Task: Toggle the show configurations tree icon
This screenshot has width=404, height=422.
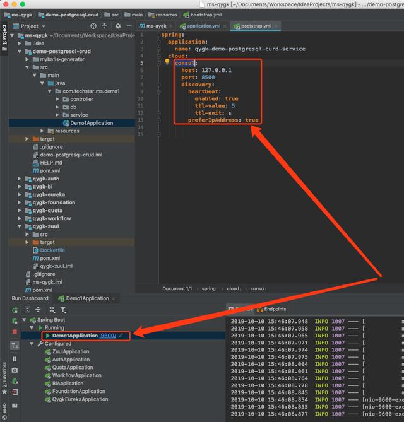Action: tap(15, 346)
